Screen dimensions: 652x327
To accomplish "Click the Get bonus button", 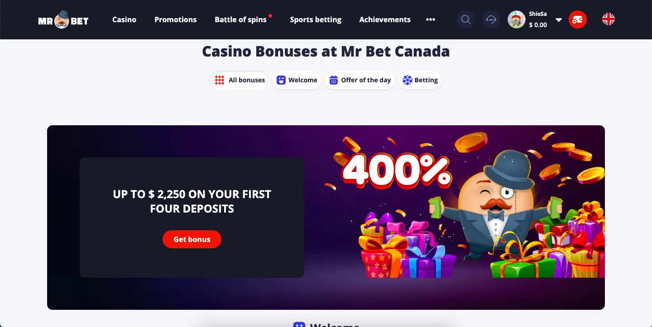I will click(x=192, y=239).
